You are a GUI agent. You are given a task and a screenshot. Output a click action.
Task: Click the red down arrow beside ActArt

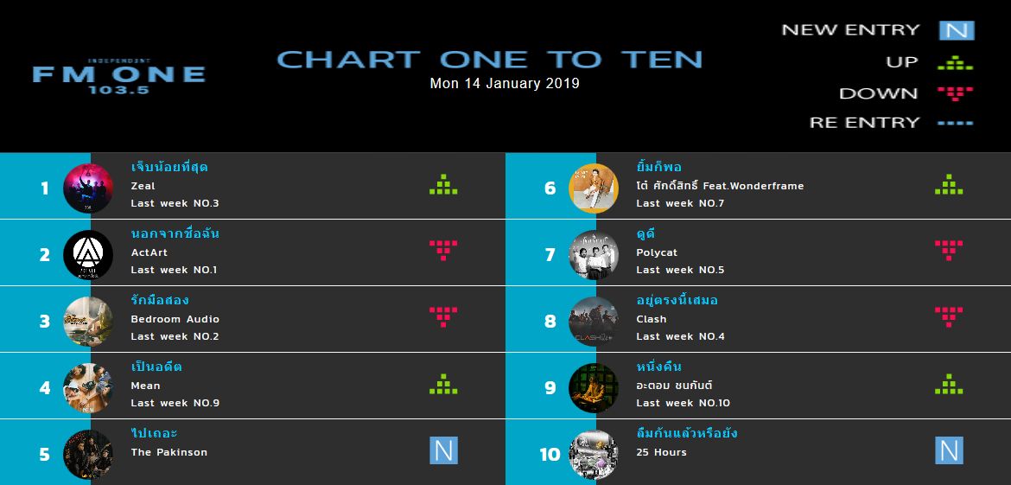pyautogui.click(x=443, y=250)
